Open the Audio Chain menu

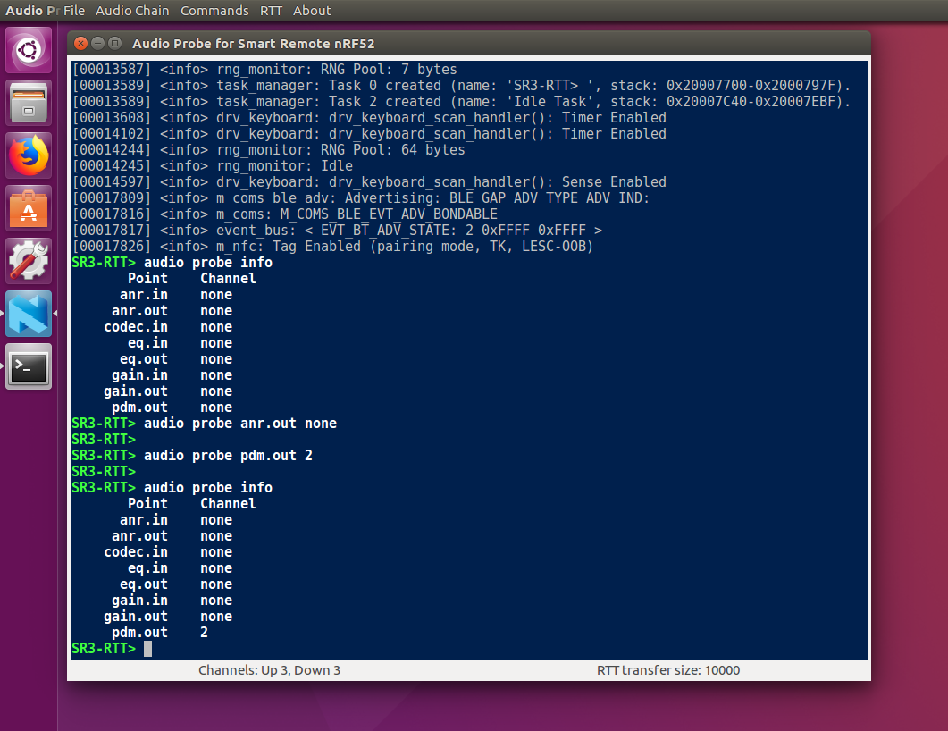132,11
